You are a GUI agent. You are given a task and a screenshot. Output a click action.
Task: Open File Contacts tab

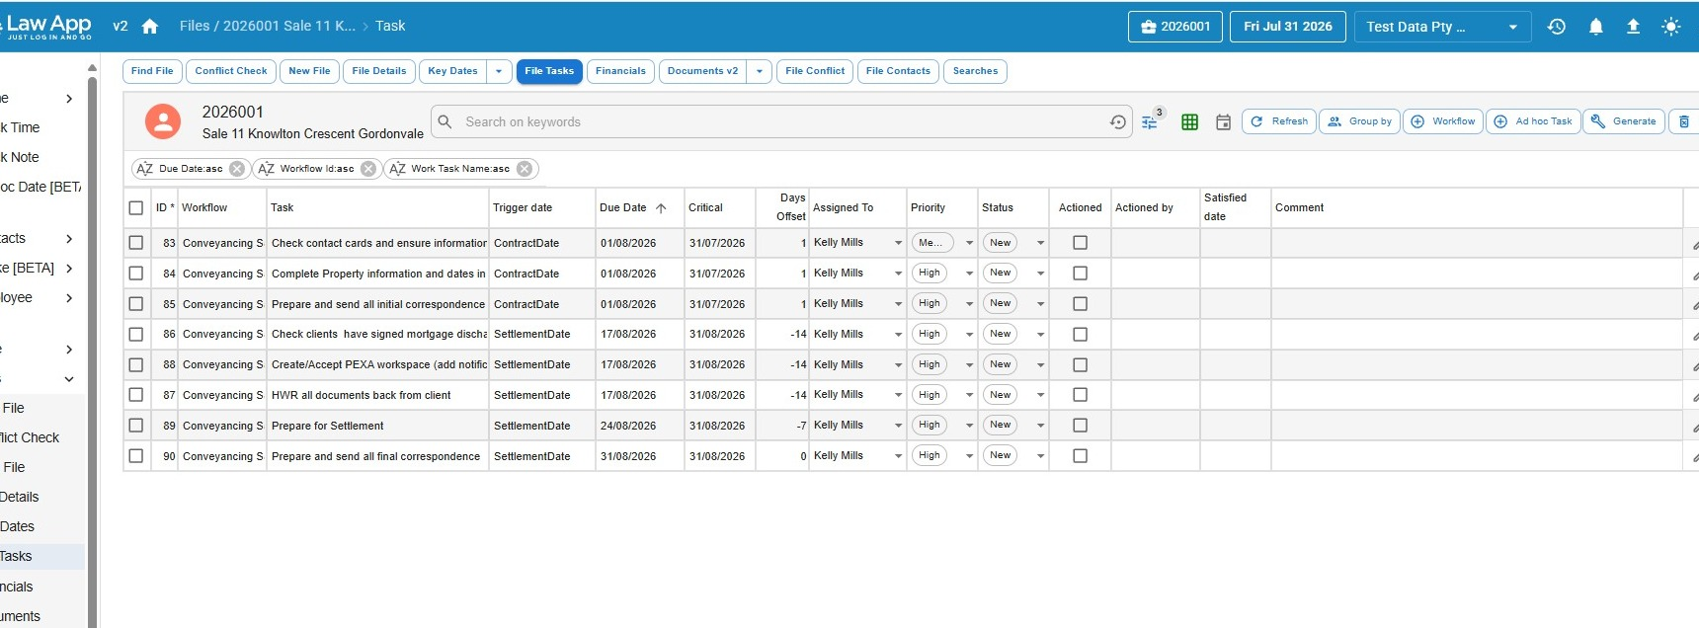click(x=898, y=71)
